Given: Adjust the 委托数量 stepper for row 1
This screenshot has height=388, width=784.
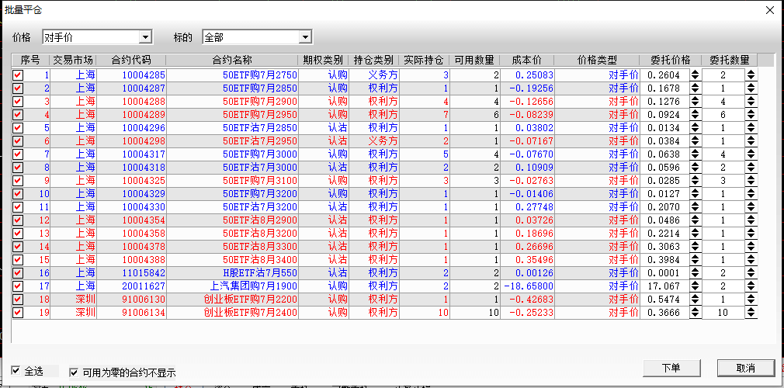Looking at the screenshot, I should [x=751, y=75].
